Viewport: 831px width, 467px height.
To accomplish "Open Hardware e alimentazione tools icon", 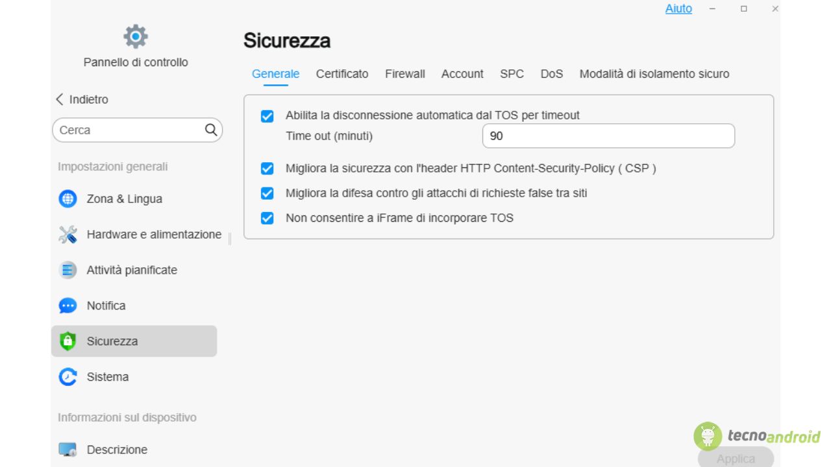I will (x=68, y=235).
